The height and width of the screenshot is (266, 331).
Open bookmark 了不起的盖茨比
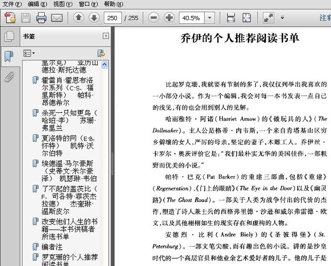click(x=69, y=200)
